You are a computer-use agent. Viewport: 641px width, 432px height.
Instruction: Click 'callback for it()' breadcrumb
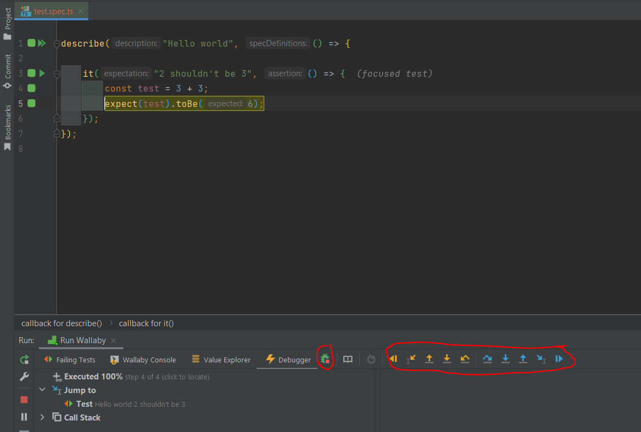point(146,323)
